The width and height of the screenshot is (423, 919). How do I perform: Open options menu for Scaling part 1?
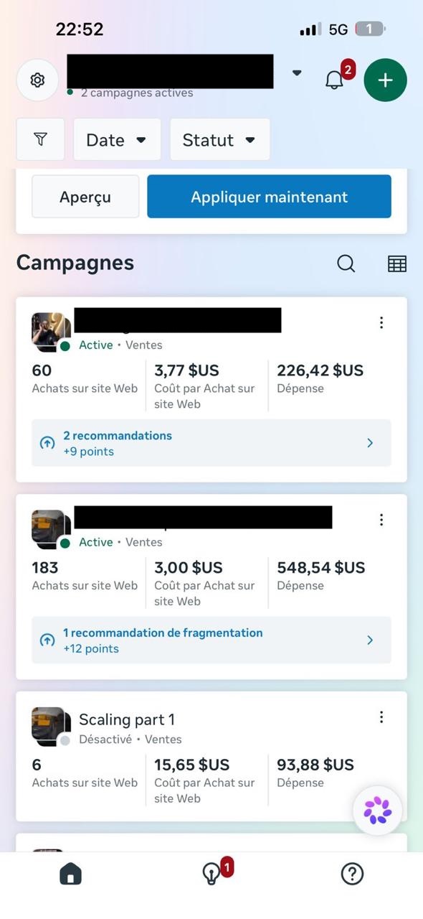381,717
